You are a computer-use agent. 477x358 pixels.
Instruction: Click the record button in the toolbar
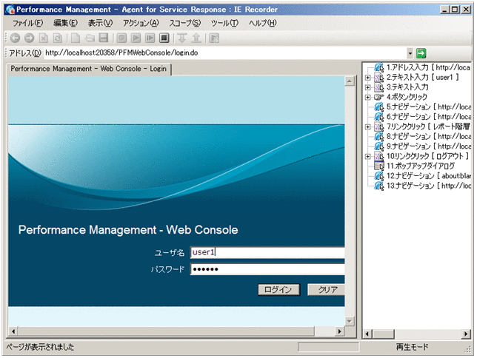(121, 38)
